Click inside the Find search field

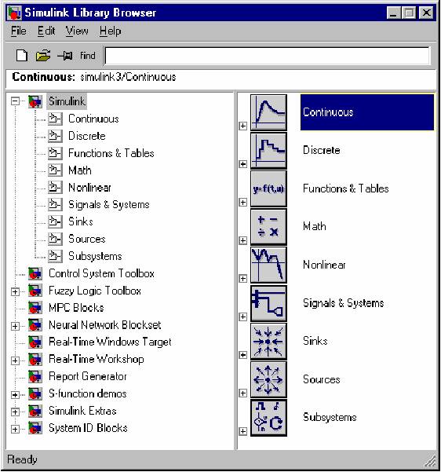click(267, 56)
